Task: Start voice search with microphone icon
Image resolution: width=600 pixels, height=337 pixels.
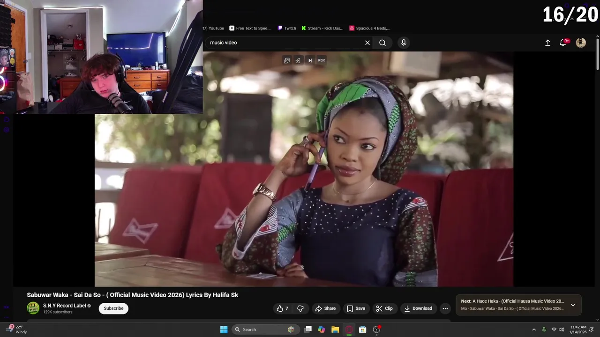Action: 404,43
